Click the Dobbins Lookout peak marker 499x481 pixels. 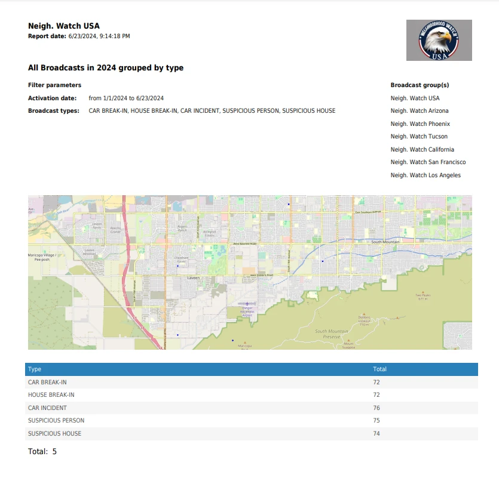coord(364,313)
